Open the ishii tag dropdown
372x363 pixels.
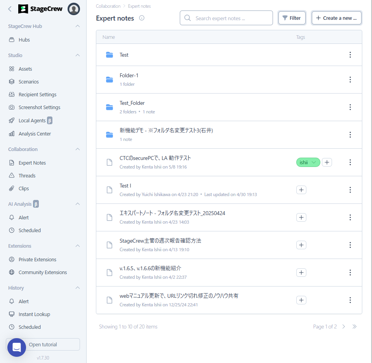click(x=308, y=162)
